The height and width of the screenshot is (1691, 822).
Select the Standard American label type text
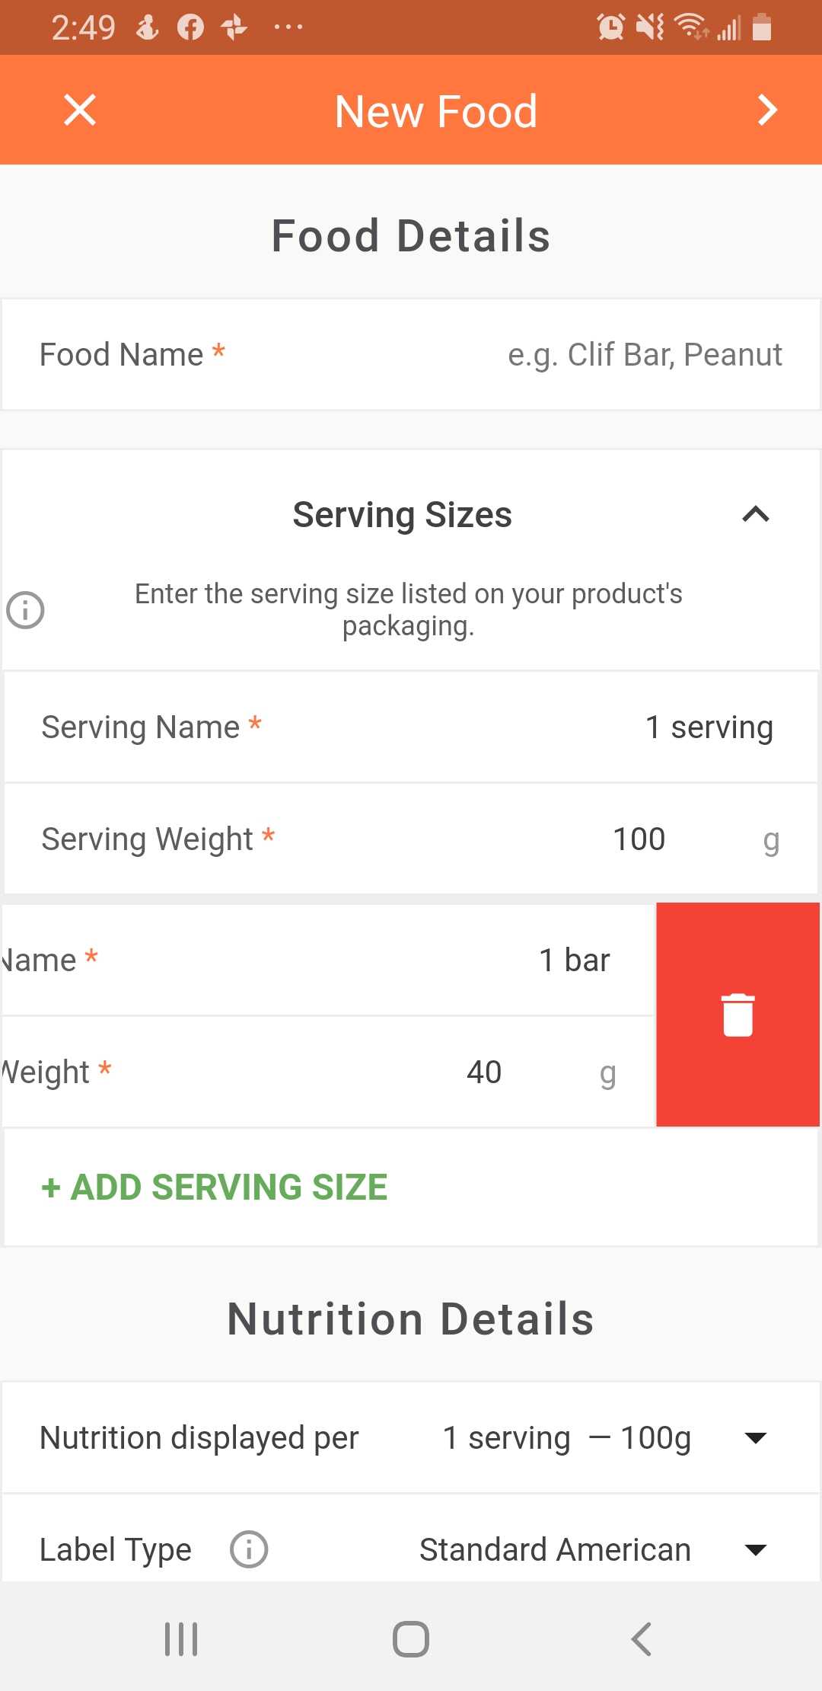click(x=555, y=1549)
